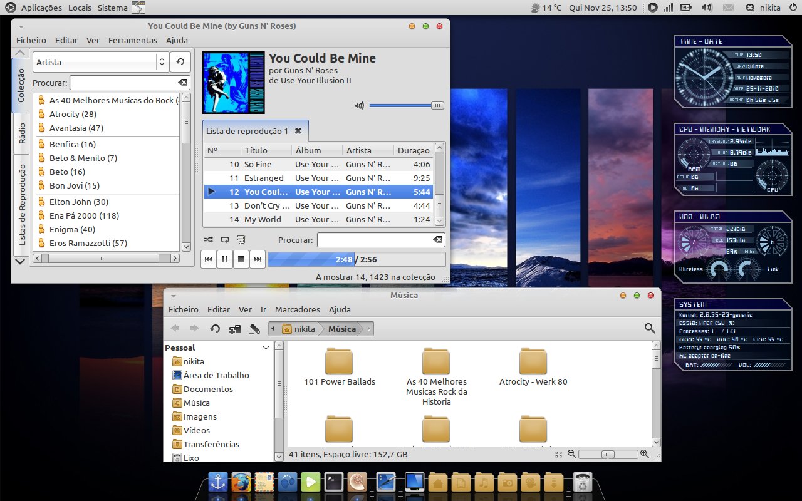The image size is (802, 501).
Task: Open the Terminal from the dock
Action: coord(333,482)
